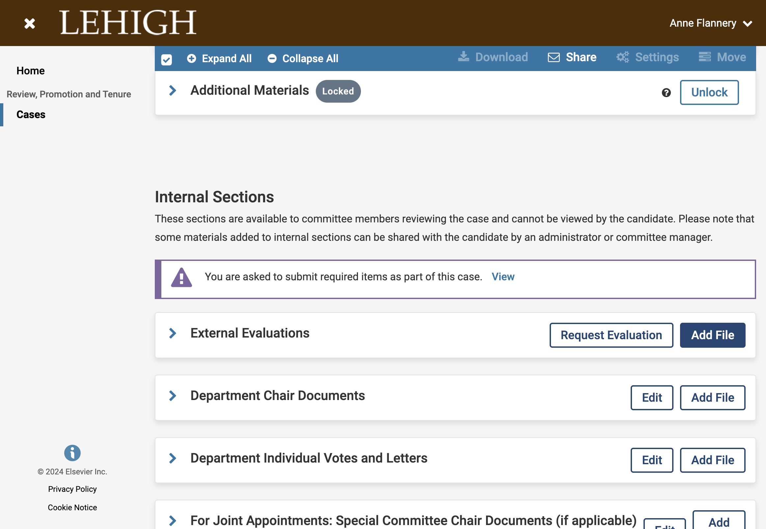Add File to Department Chair Documents

pos(713,398)
